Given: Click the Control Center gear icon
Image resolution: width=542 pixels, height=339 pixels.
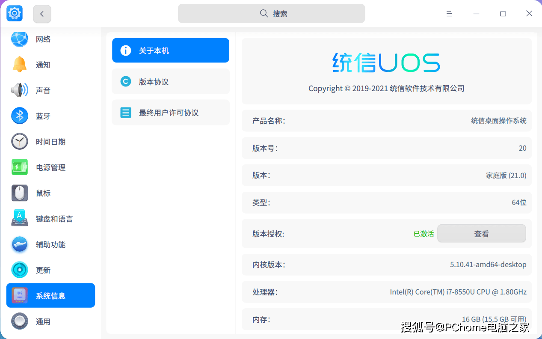Looking at the screenshot, I should click(14, 14).
